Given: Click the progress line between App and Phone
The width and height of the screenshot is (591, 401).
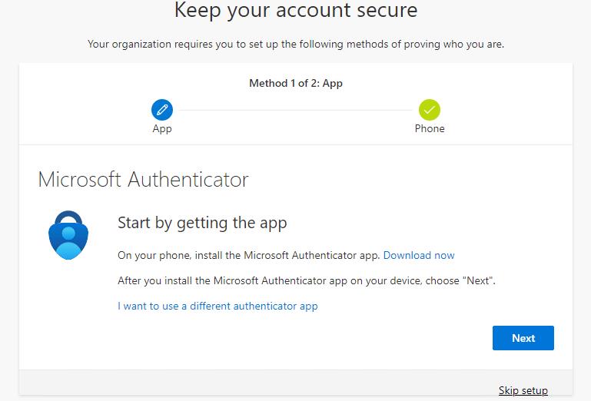Looking at the screenshot, I should [296, 110].
